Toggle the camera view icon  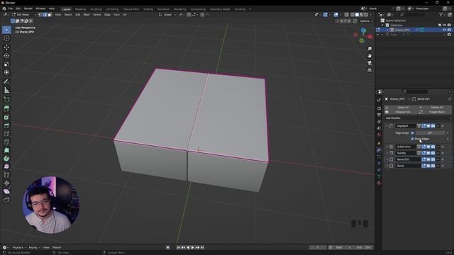pyautogui.click(x=370, y=63)
